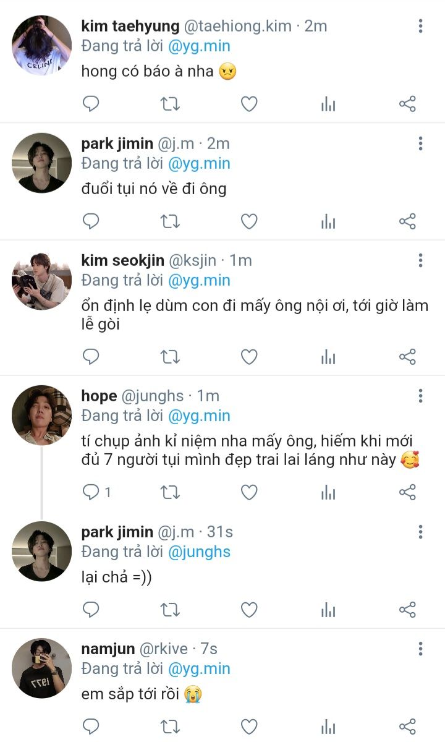
Task: Retweet park jimin's "lại chả" reply
Action: 170,610
